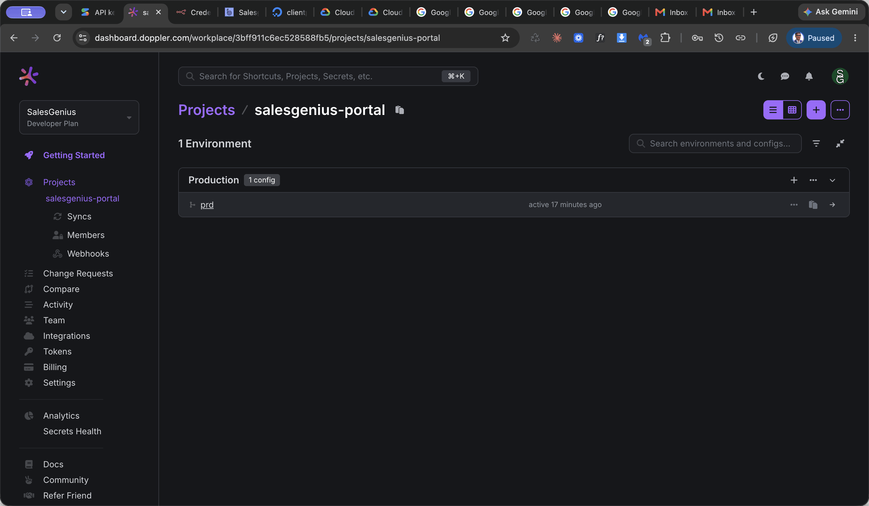
Task: Click the branch icon beside prd
Action: (192, 205)
